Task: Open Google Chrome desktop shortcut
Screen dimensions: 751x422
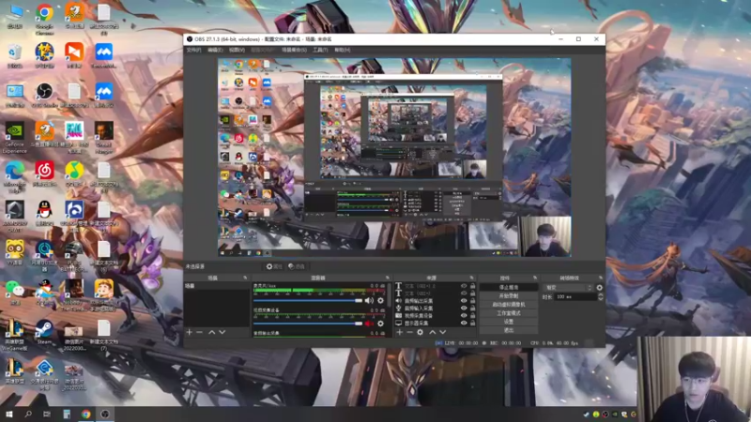Action: pyautogui.click(x=44, y=19)
